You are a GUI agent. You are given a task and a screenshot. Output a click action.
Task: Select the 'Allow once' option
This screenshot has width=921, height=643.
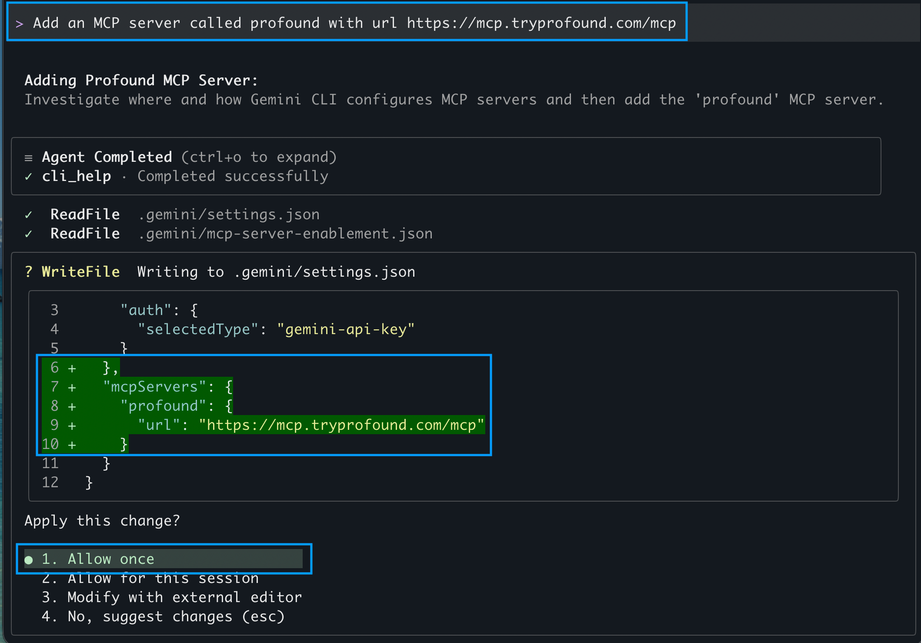coord(164,559)
